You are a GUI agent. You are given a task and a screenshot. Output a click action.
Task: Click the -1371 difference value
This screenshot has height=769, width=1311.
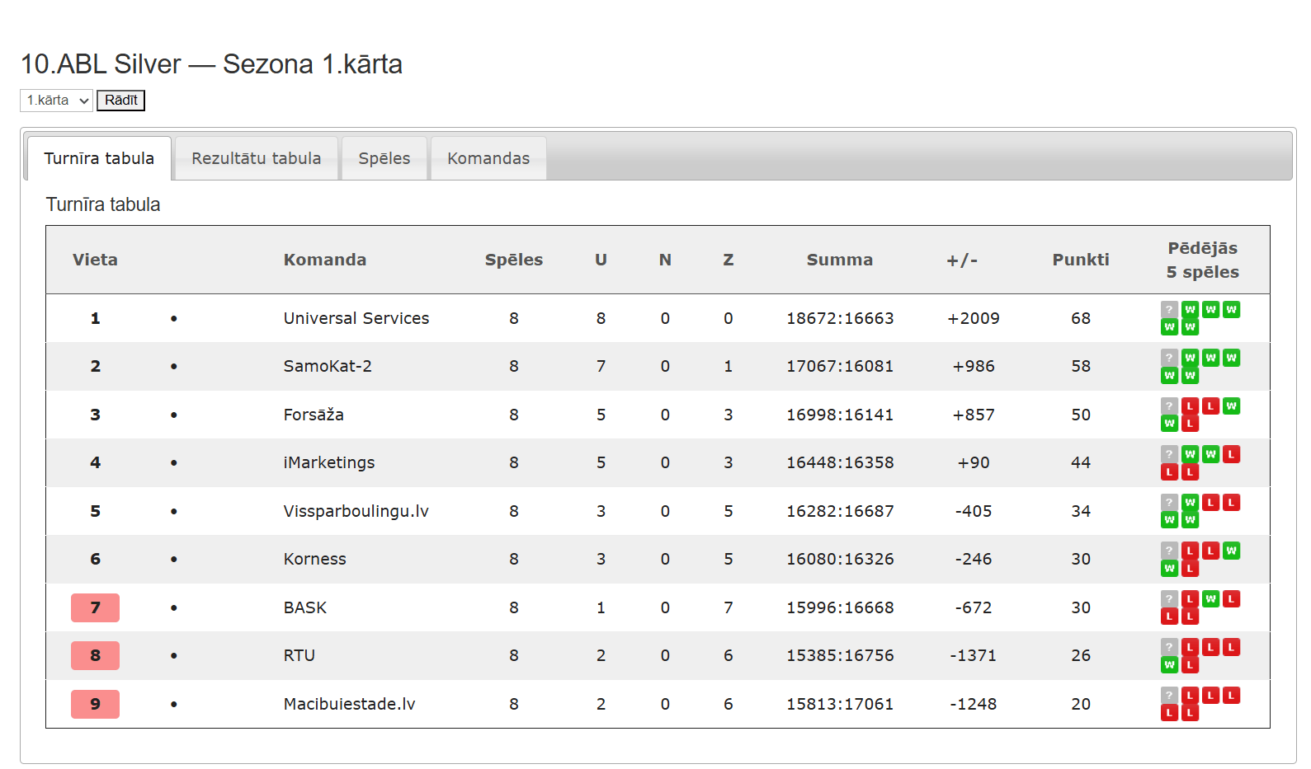coord(974,655)
